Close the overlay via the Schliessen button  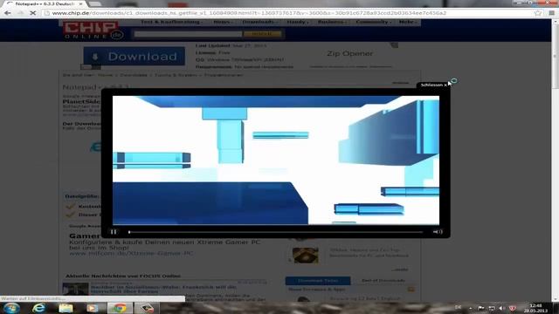pyautogui.click(x=433, y=85)
